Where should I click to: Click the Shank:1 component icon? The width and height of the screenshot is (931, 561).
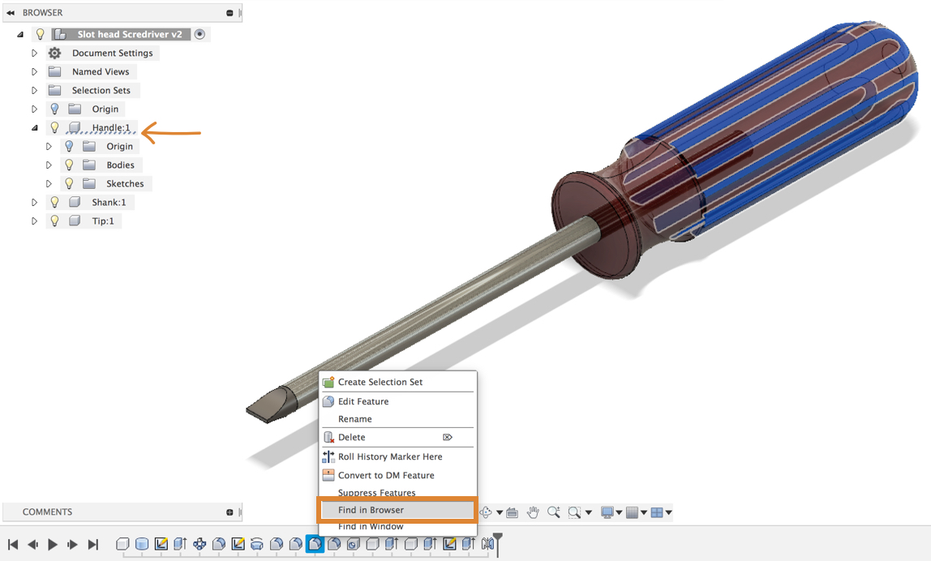[x=75, y=202]
